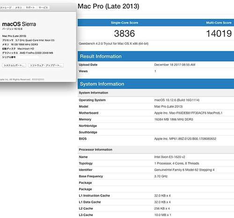Select 16384 MB 1866 MHz DDR3 value
The width and height of the screenshot is (234, 218).
[174, 120]
